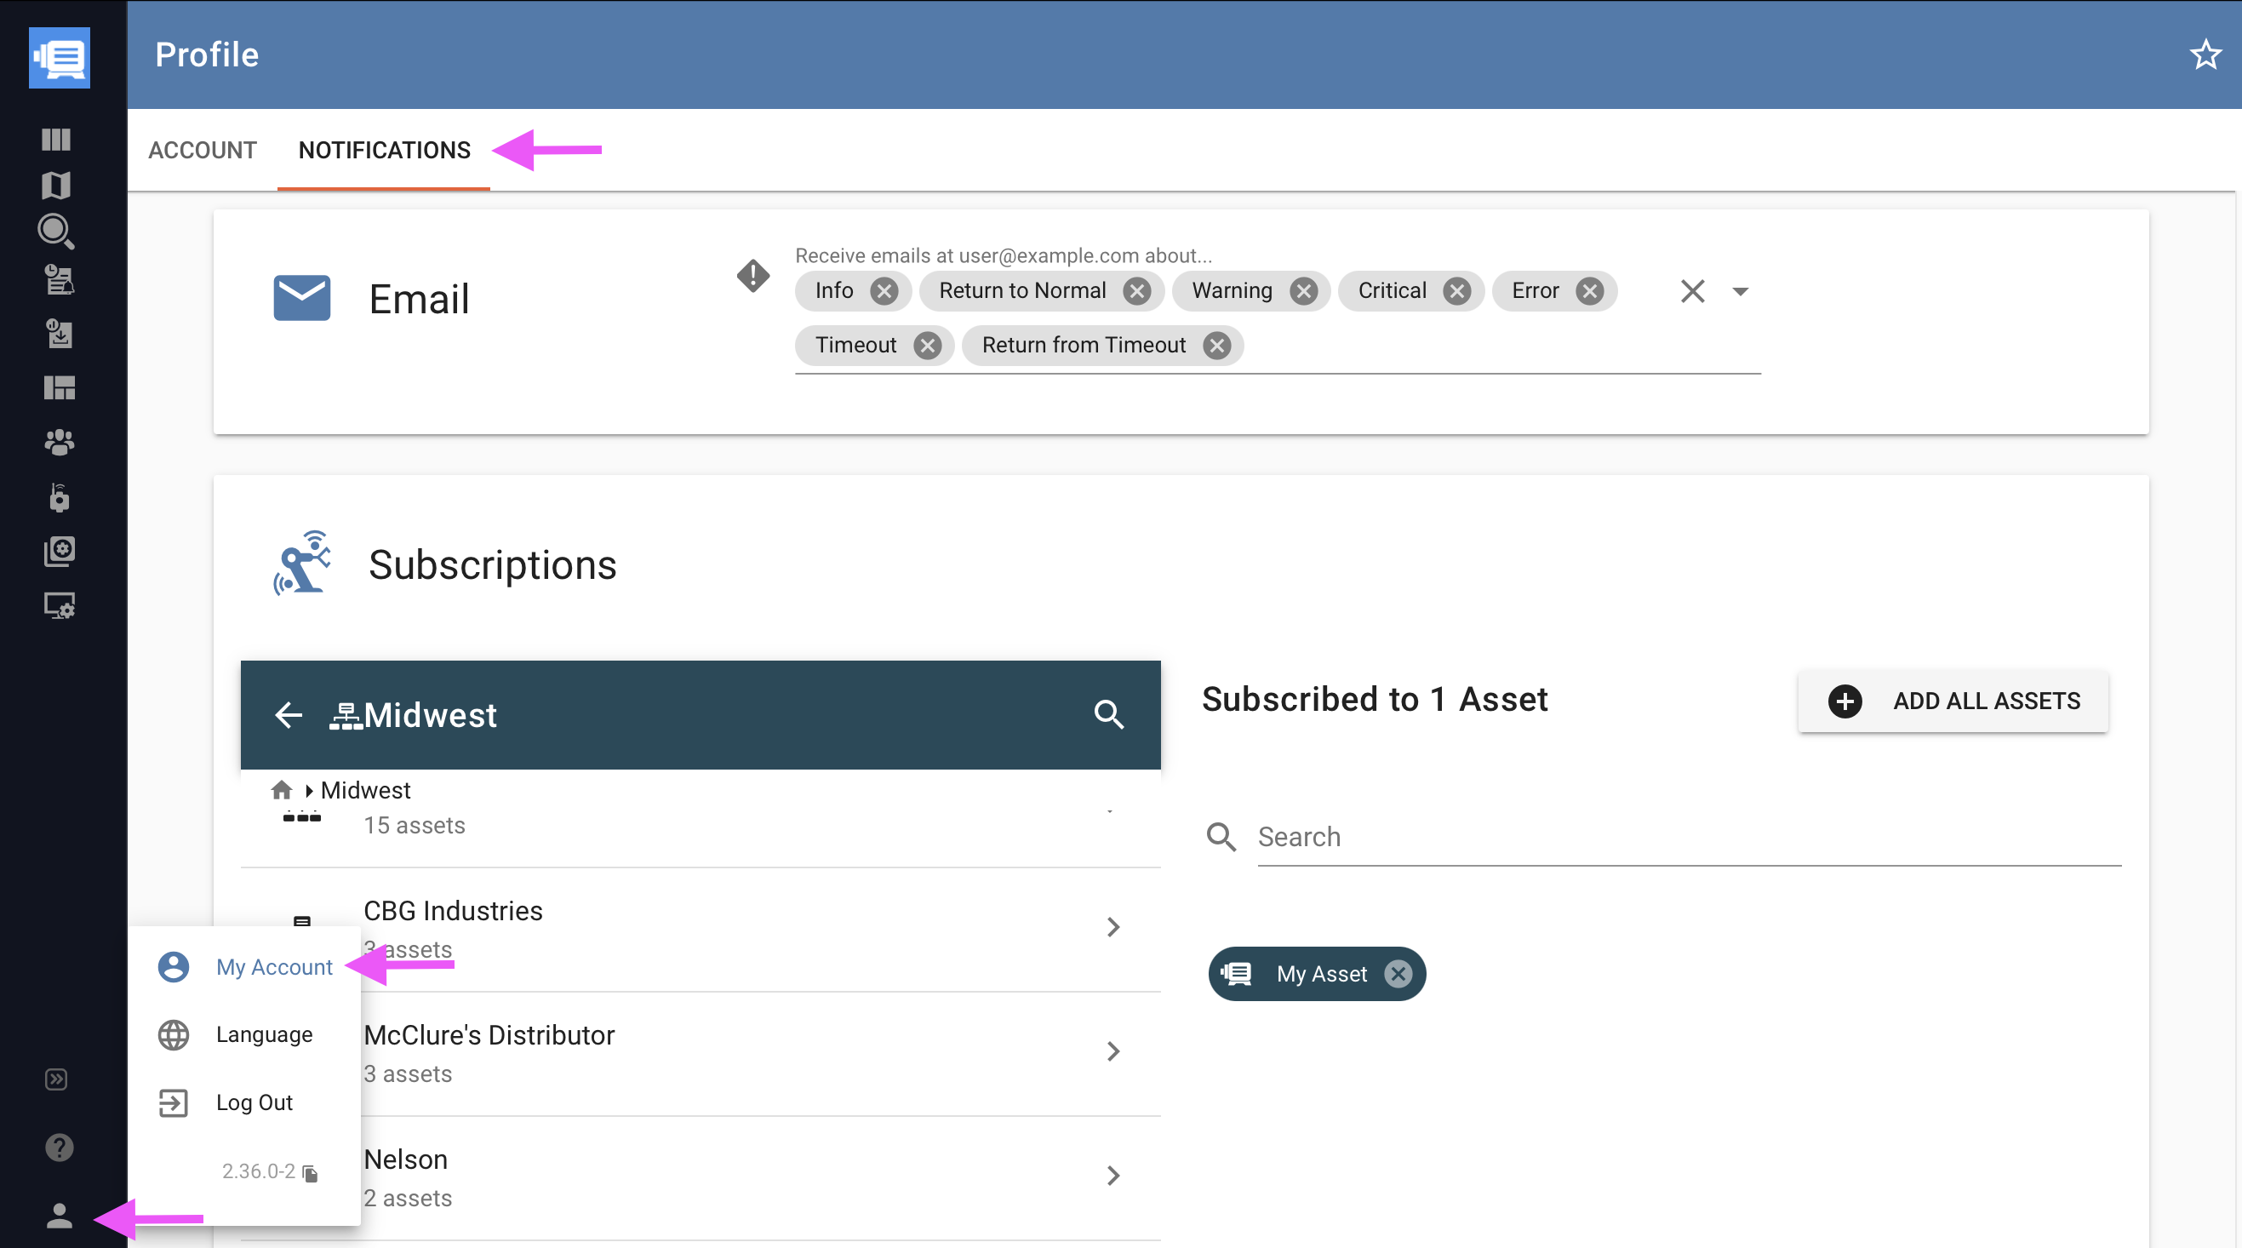Choose Log Out from the user menu

[244, 1102]
